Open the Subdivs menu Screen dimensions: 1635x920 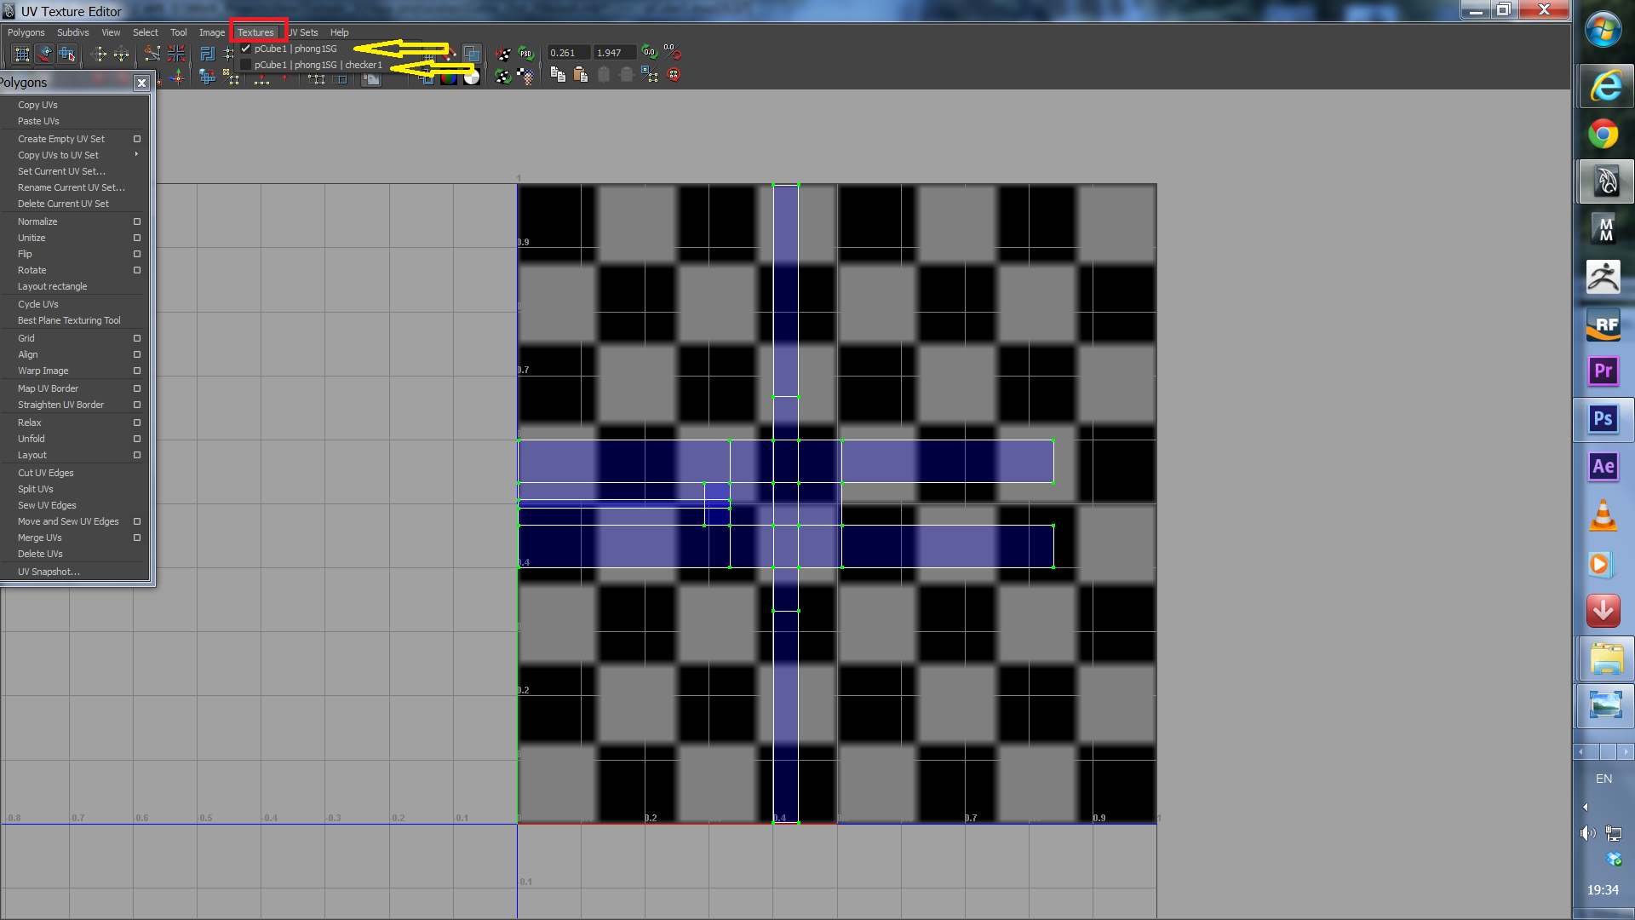73,32
